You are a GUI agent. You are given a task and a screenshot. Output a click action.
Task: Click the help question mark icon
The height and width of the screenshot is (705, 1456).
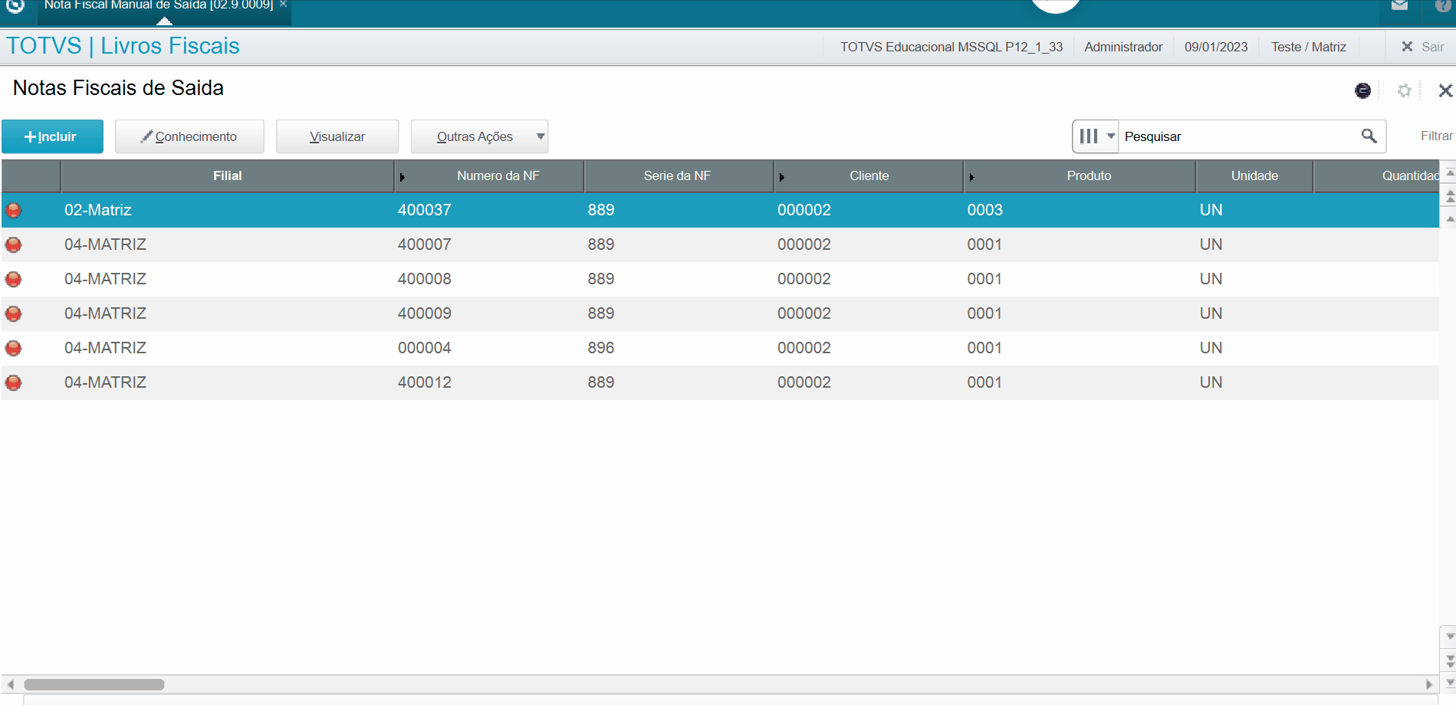click(x=1442, y=5)
